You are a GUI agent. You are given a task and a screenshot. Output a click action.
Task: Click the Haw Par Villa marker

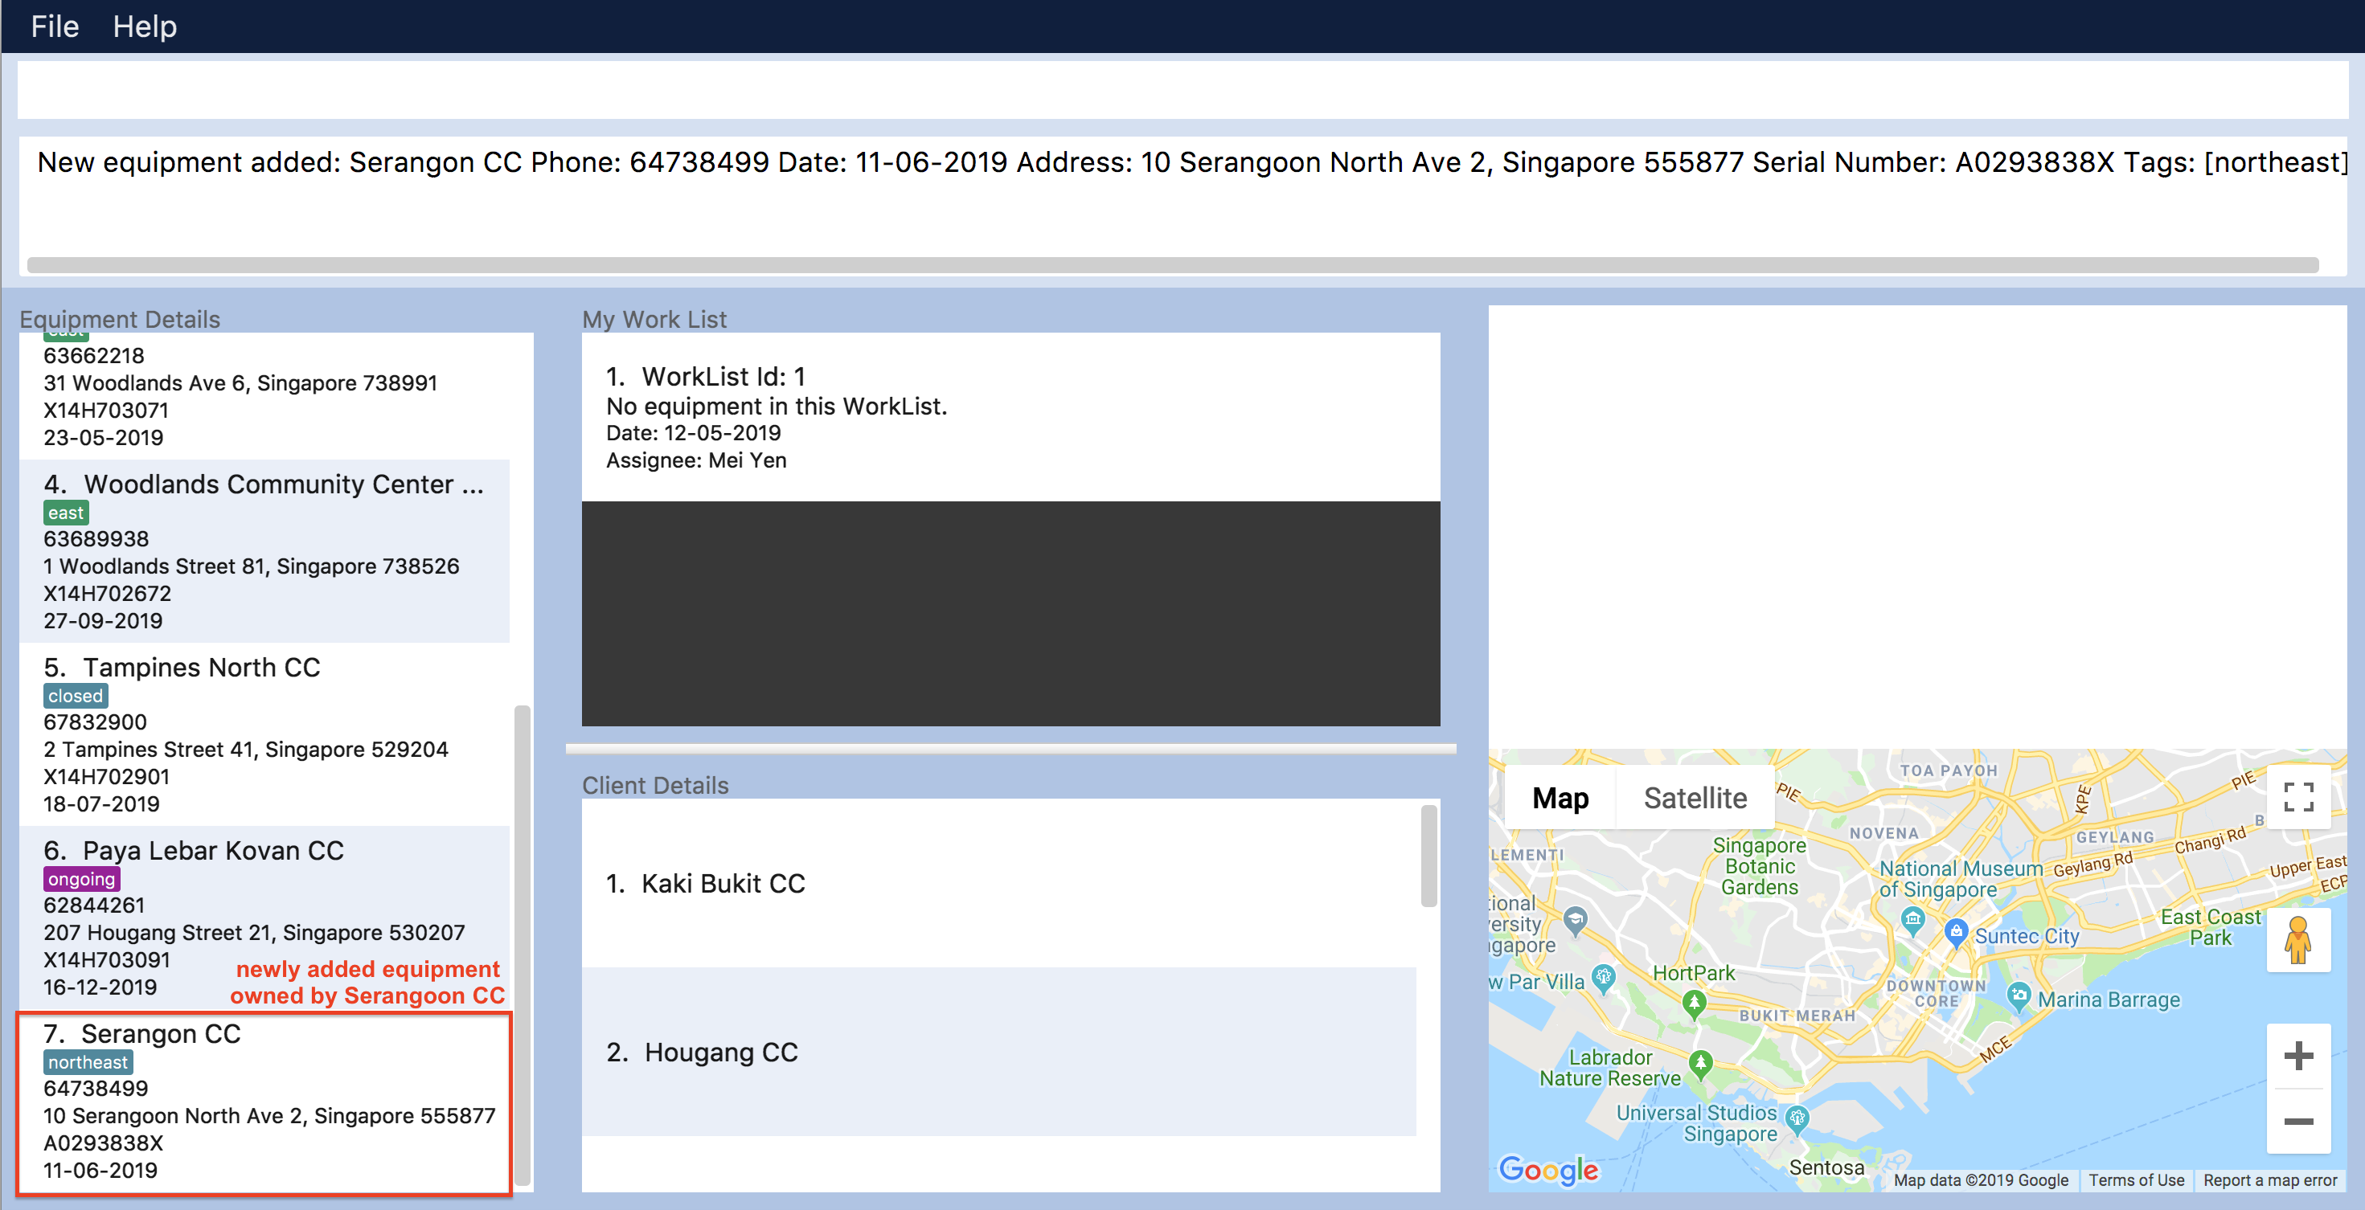pos(1603,978)
